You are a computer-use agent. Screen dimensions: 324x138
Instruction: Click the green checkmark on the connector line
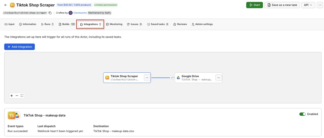(172, 77)
